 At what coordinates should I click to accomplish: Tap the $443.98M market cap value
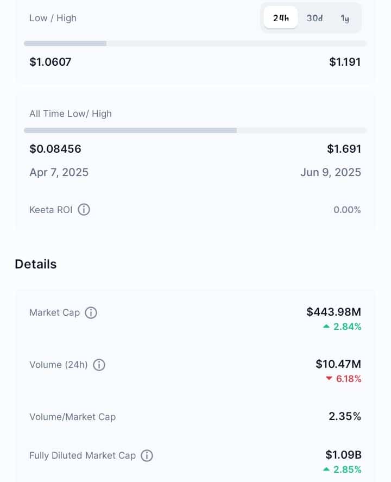(334, 312)
